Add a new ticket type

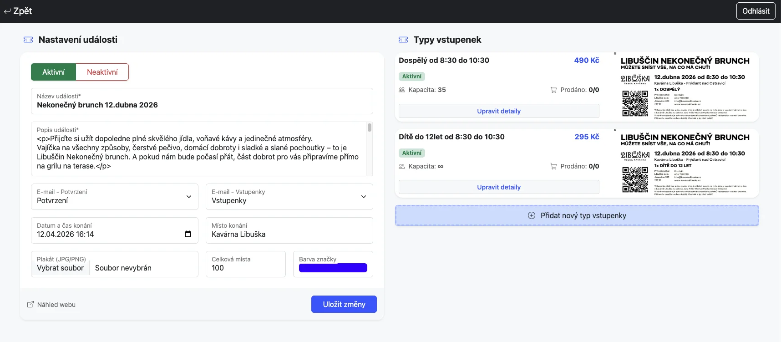click(x=577, y=215)
